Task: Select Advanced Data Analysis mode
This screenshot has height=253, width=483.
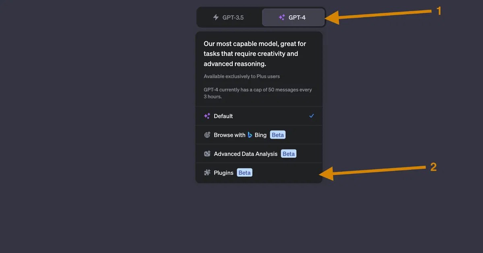Action: [x=259, y=153]
